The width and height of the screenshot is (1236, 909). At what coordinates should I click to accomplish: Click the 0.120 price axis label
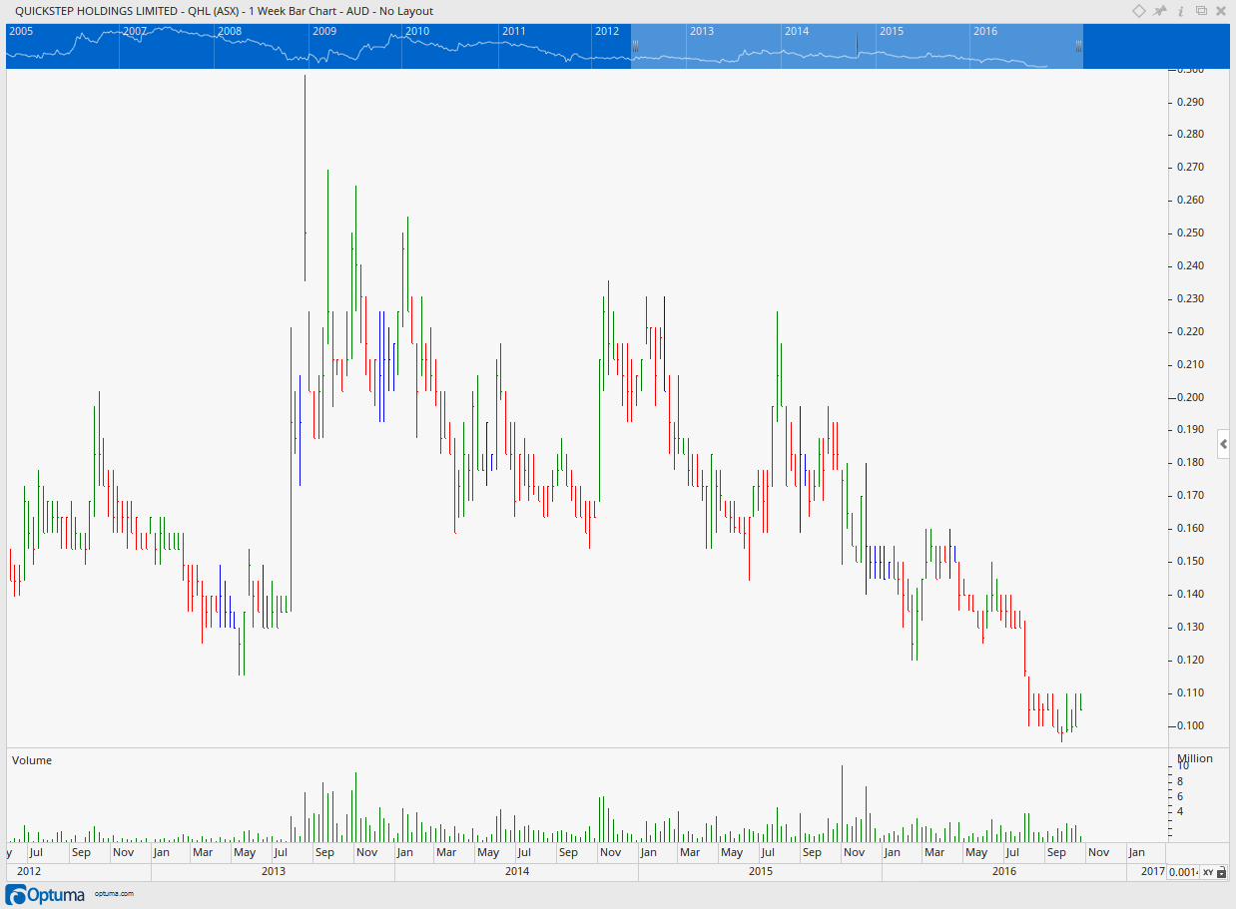1188,660
